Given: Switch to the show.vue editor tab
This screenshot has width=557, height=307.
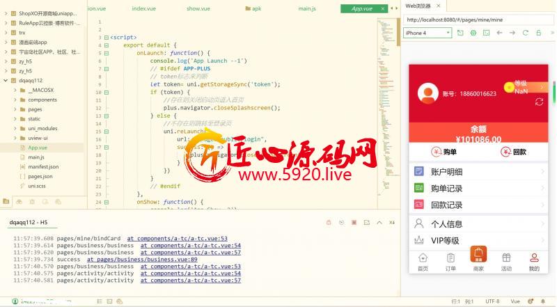Looking at the screenshot, I should coord(198,8).
